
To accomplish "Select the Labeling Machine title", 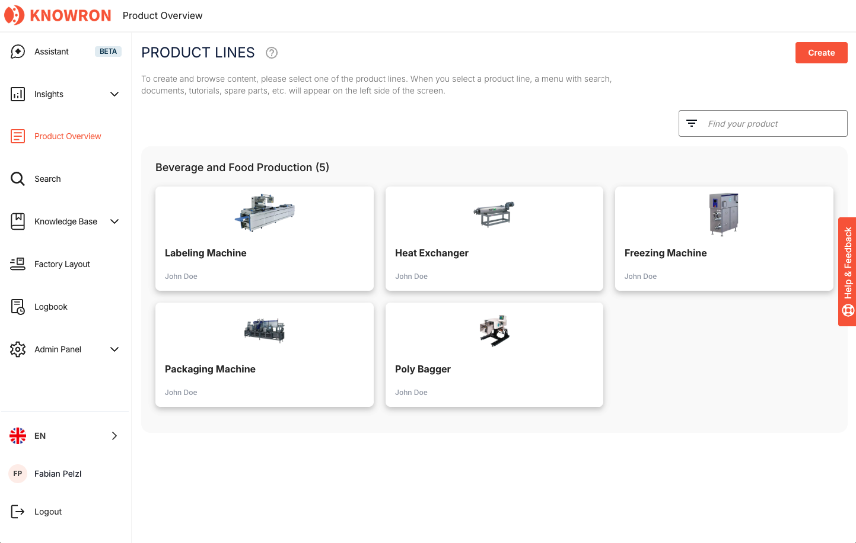I will [206, 253].
